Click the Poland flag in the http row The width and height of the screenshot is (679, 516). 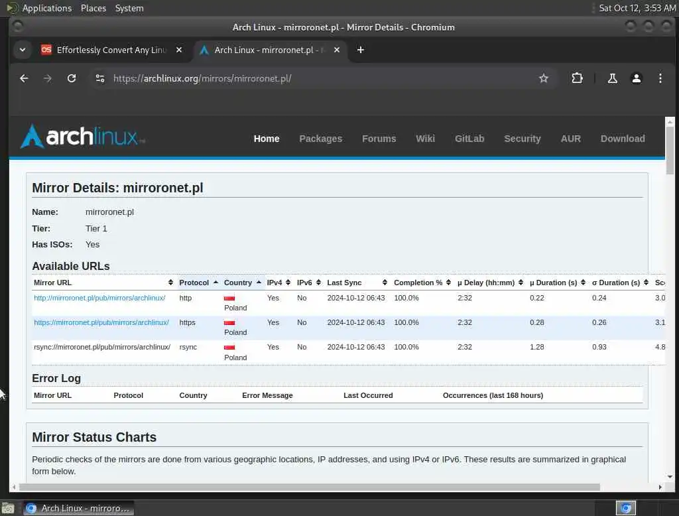[229, 298]
